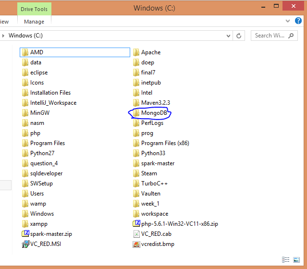
Task: Select the inetpub folder icon
Action: (136, 83)
